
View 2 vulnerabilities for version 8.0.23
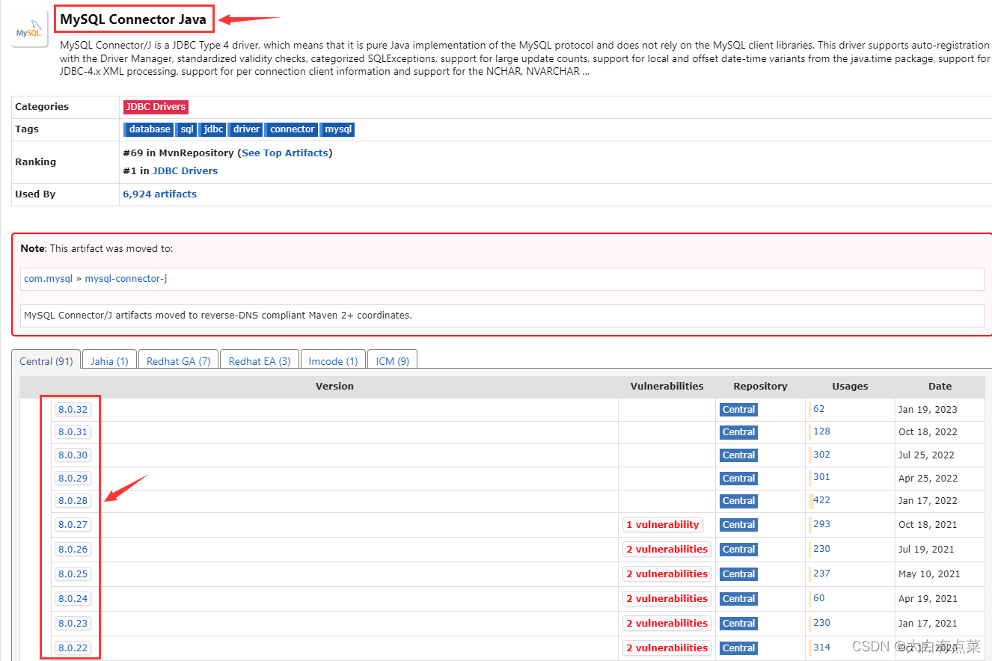[667, 624]
